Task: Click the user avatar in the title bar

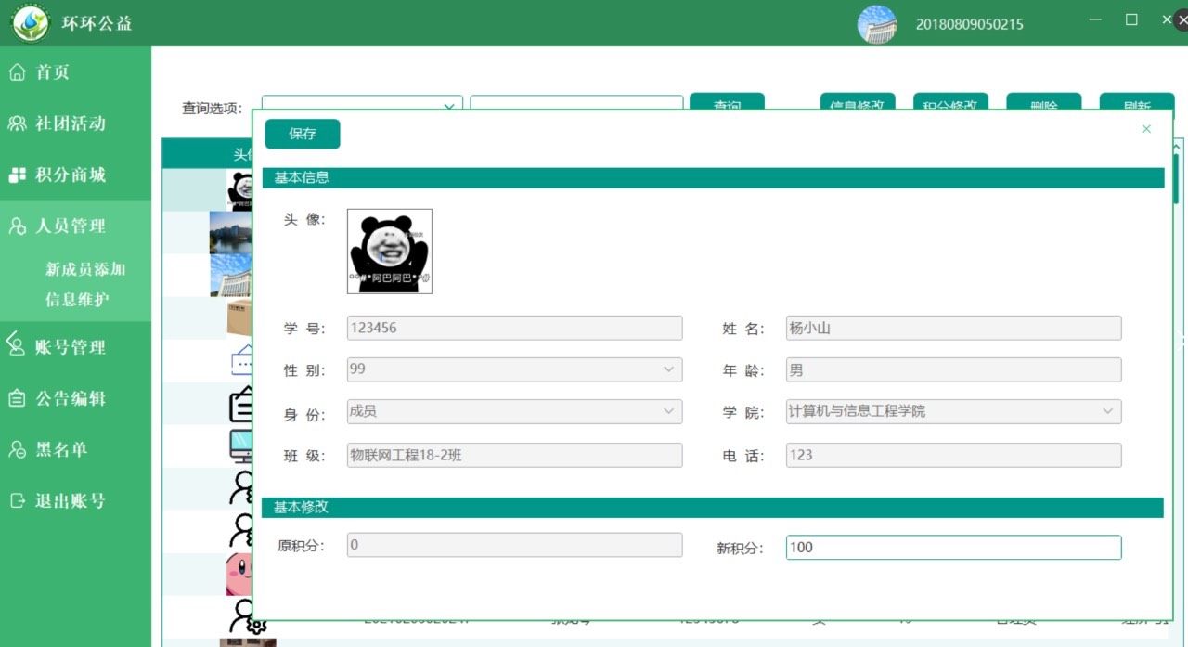Action: pos(877,24)
